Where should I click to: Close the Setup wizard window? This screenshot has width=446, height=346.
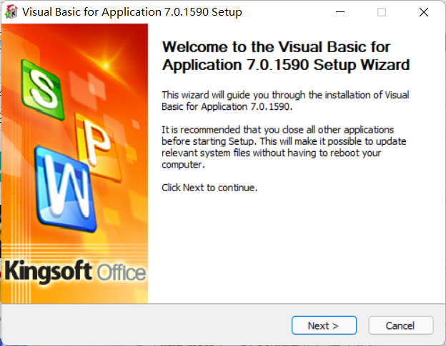click(x=423, y=12)
